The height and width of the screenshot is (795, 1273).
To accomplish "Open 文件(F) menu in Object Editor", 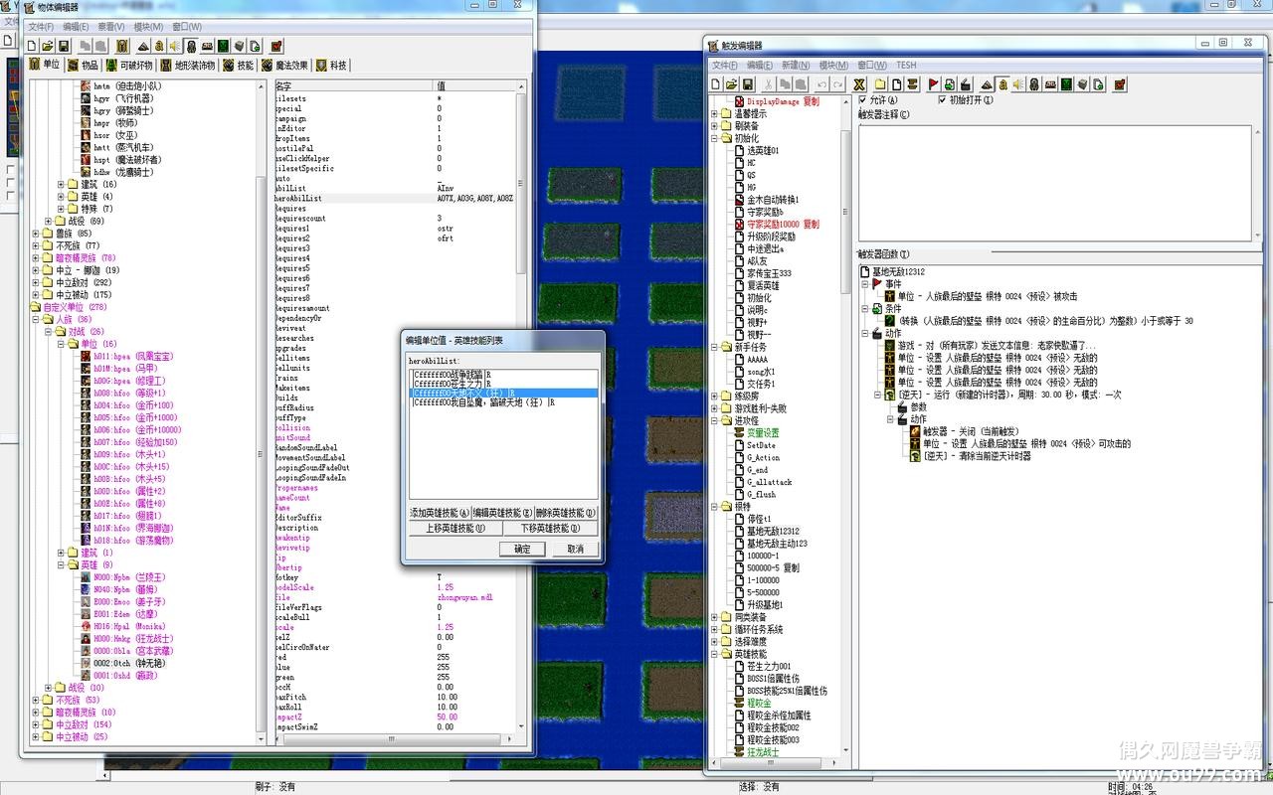I will coord(41,27).
